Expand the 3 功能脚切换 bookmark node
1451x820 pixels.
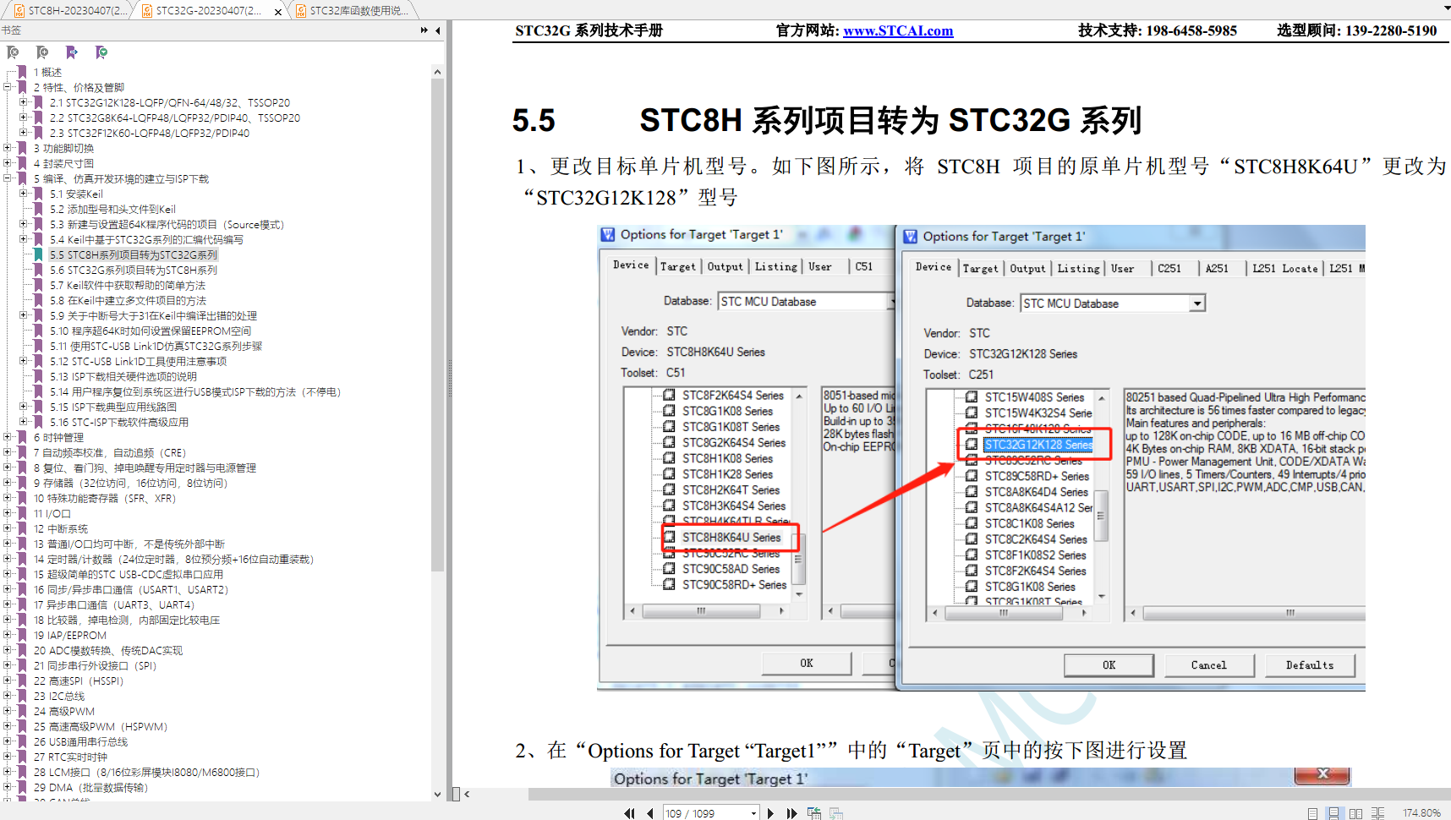click(x=8, y=148)
